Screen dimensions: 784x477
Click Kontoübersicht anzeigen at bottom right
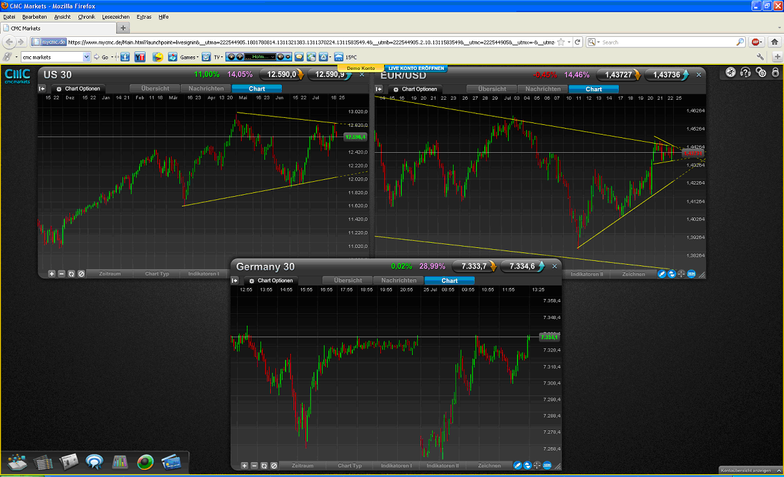click(750, 471)
